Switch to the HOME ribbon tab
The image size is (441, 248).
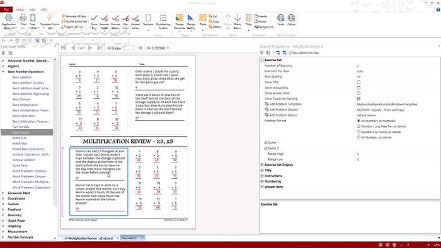[20, 9]
